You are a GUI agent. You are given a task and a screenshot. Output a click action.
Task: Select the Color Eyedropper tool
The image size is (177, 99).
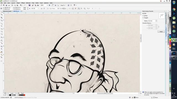1,52
